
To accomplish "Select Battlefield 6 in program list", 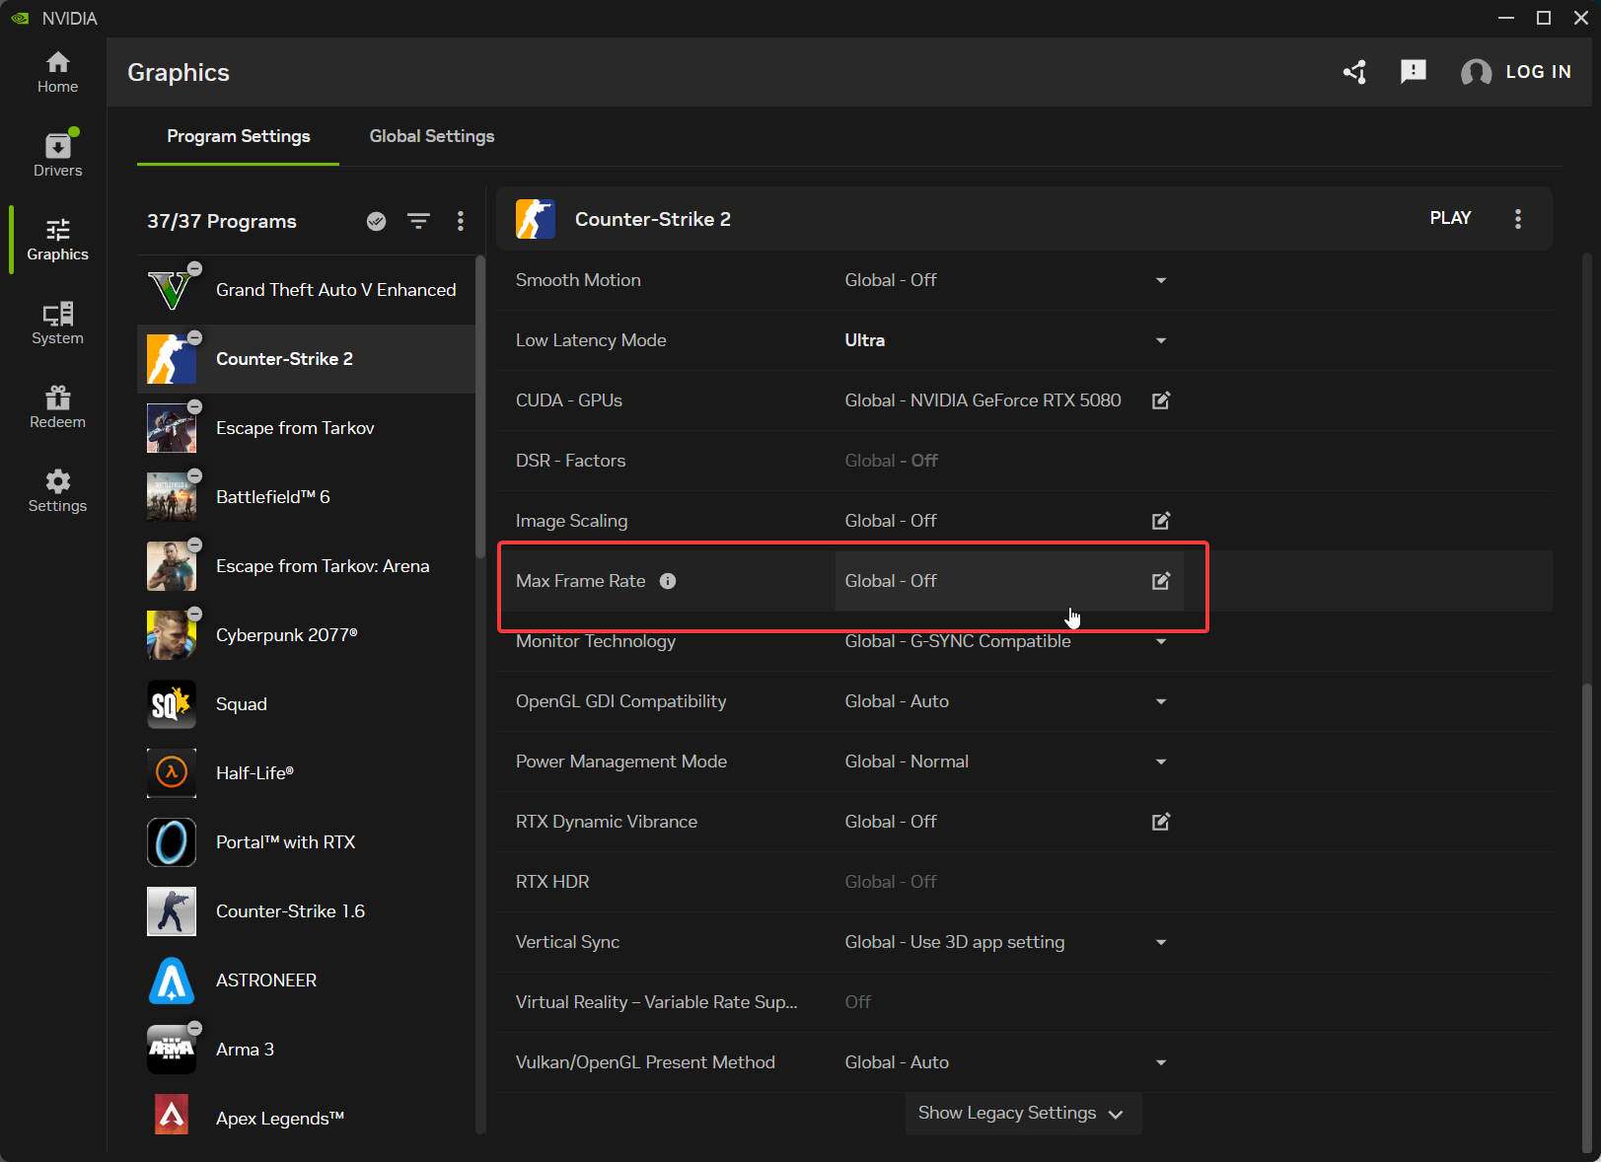I will point(306,497).
